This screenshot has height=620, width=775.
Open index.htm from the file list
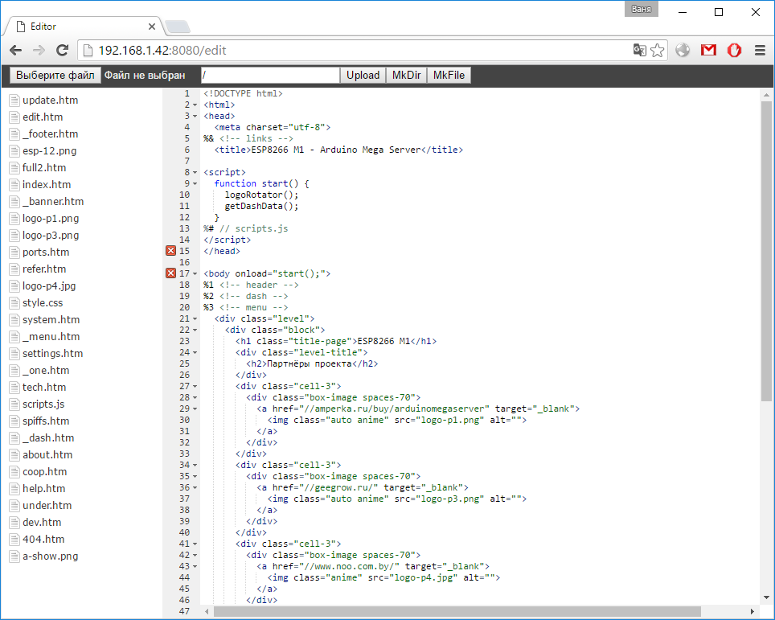click(x=46, y=185)
